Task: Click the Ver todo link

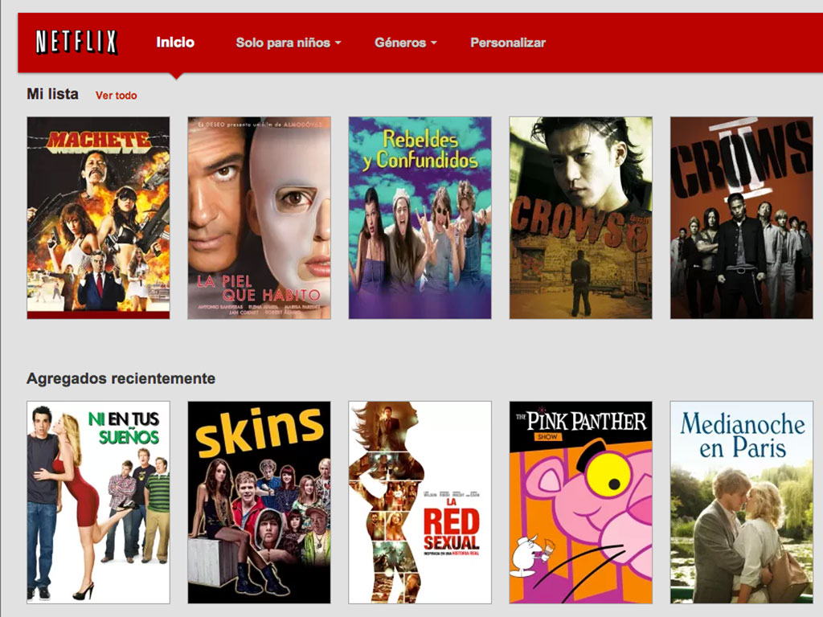Action: 117,96
